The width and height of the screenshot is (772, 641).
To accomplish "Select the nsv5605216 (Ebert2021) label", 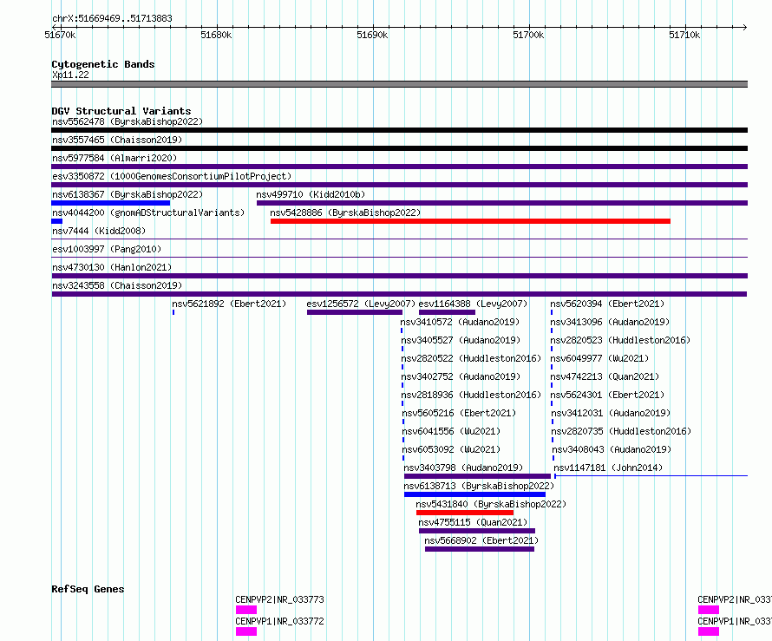I will click(459, 413).
